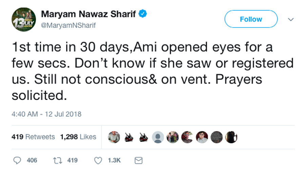
Task: Click the reply speech bubble icon
Action: tap(17, 161)
